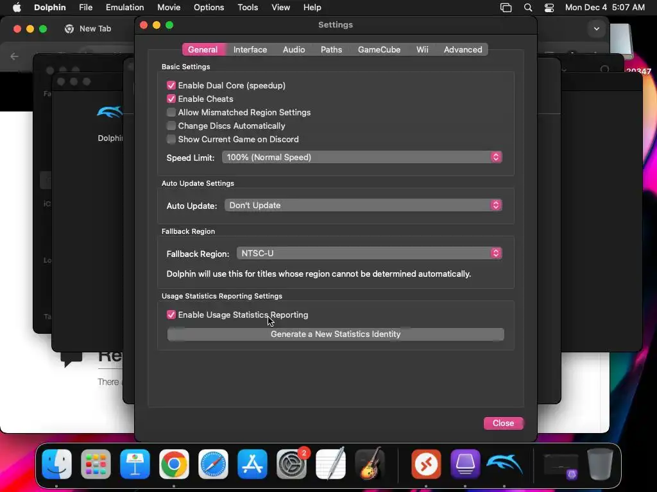Enable Allow Mismatched Region Settings
This screenshot has height=492, width=657.
(171, 112)
